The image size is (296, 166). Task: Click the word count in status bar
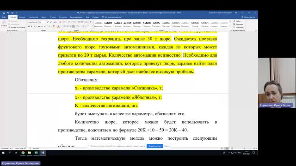(20, 148)
